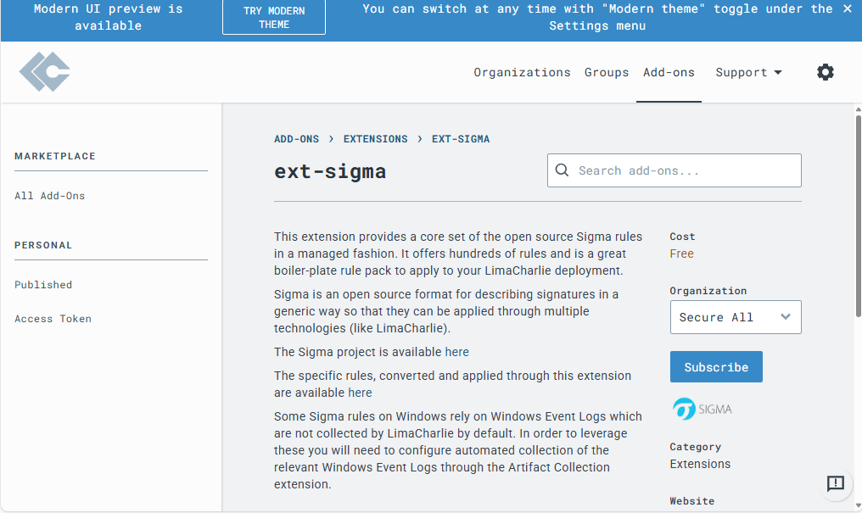The image size is (862, 513).
Task: Open the Secure All organization dropdown
Action: point(735,317)
